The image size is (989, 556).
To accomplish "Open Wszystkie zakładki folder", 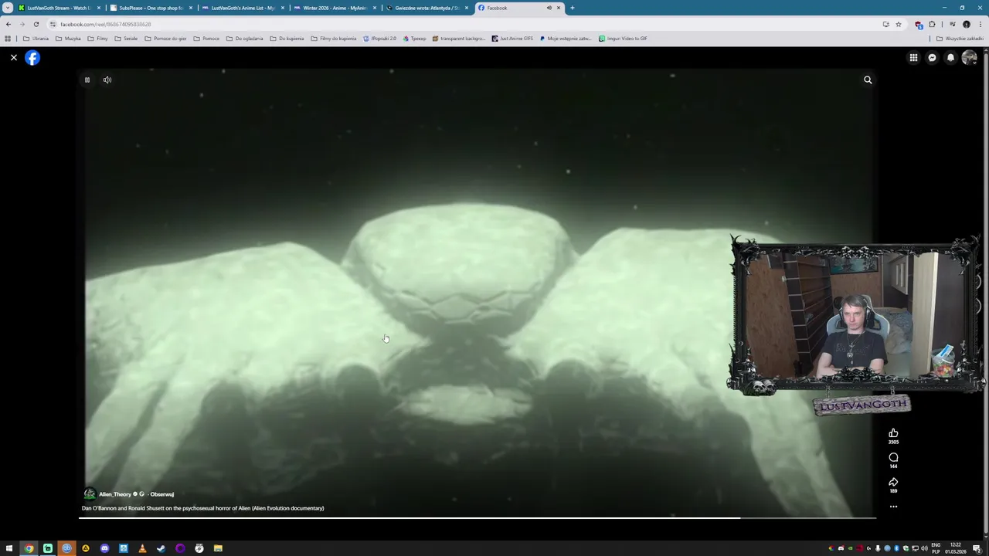I will [959, 38].
